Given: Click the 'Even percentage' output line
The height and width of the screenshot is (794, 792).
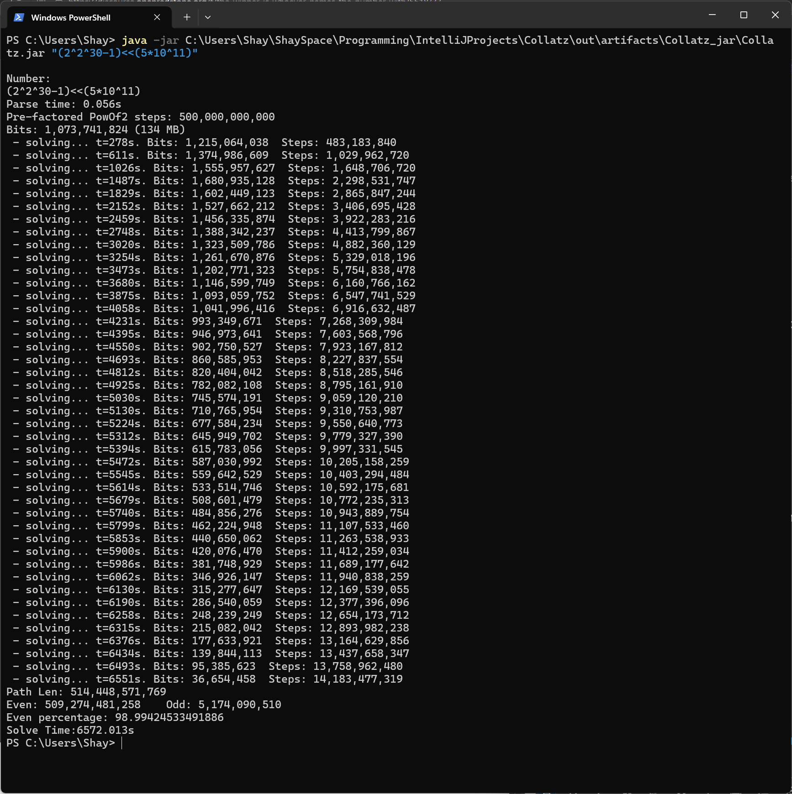Looking at the screenshot, I should click(x=115, y=718).
